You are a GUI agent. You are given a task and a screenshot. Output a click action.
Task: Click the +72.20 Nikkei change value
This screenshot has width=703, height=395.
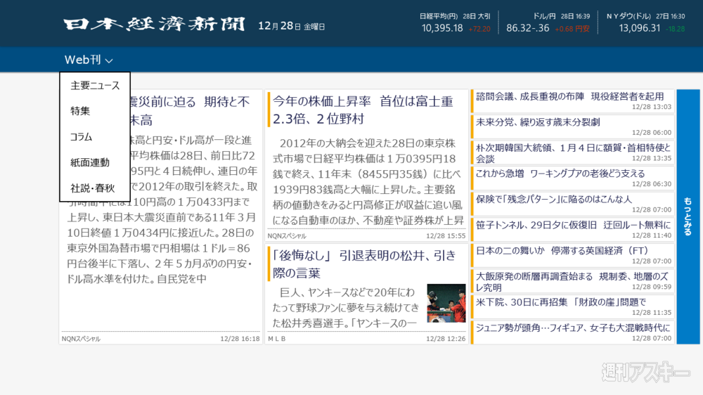click(x=479, y=29)
